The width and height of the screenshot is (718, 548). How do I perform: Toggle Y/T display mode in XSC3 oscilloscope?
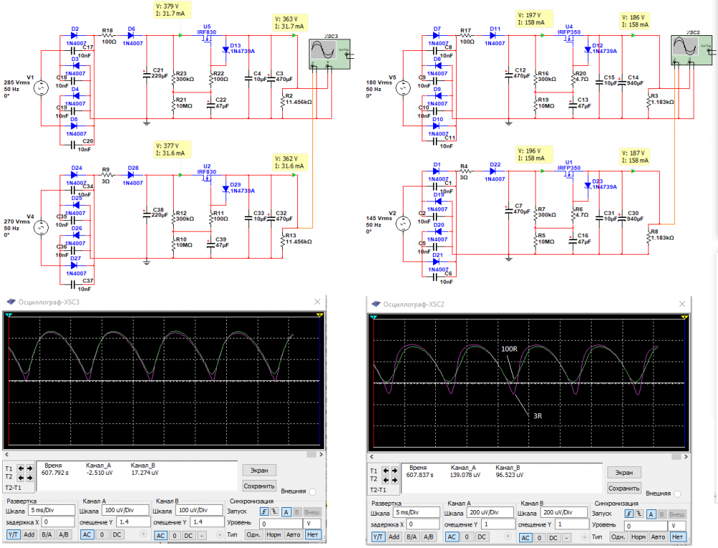point(13,534)
